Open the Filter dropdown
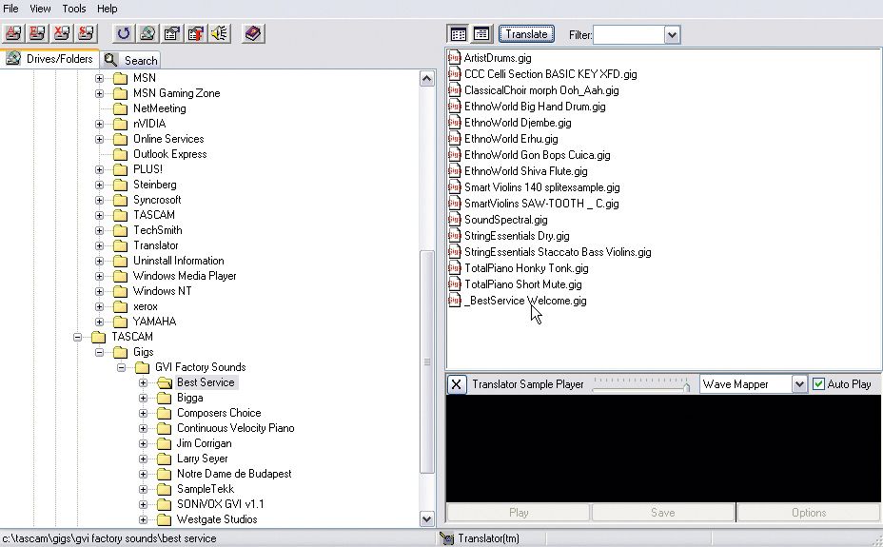883x547 pixels. click(x=672, y=35)
